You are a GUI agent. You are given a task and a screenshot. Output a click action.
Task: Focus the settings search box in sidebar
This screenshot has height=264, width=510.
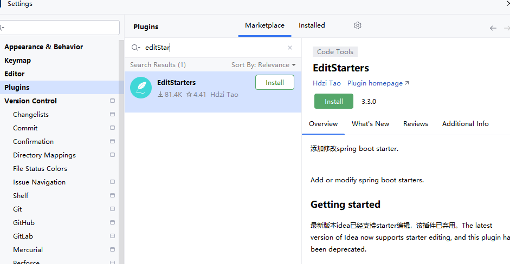tap(60, 28)
